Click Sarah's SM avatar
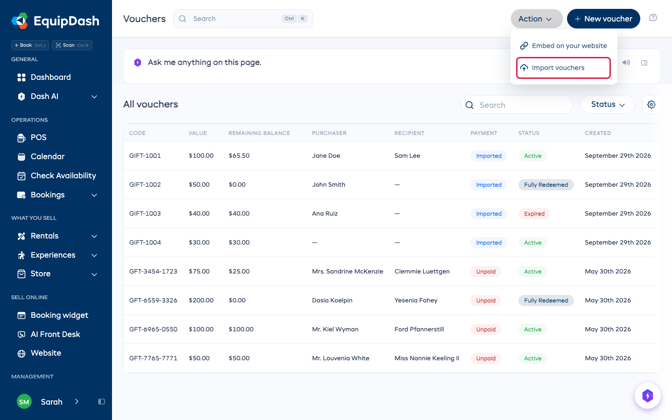 24,401
